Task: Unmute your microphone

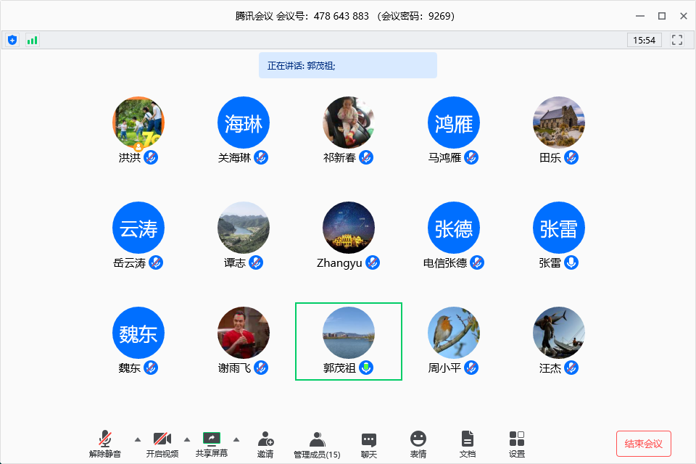Action: (x=105, y=444)
